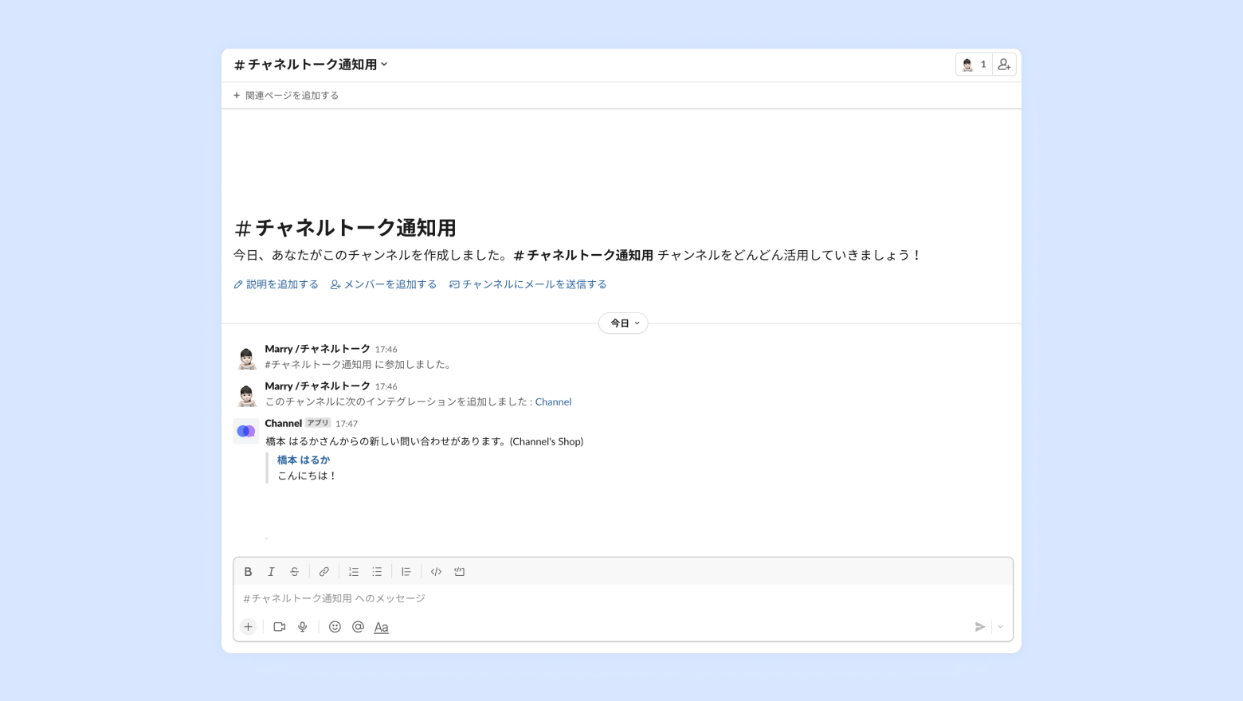Viewport: 1243px width, 701px height.
Task: Apply strikethrough formatting
Action: point(294,572)
